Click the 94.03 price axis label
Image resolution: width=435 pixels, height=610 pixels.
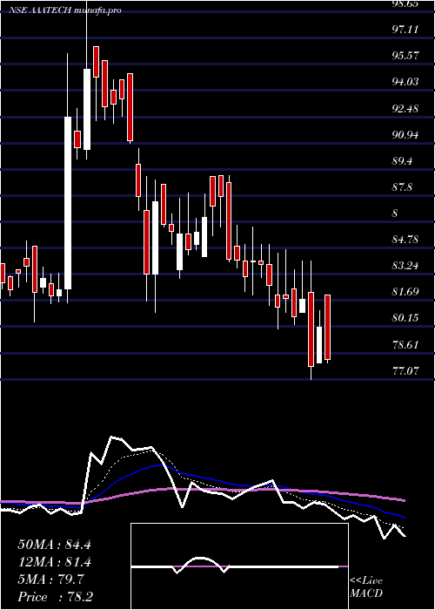click(x=405, y=82)
